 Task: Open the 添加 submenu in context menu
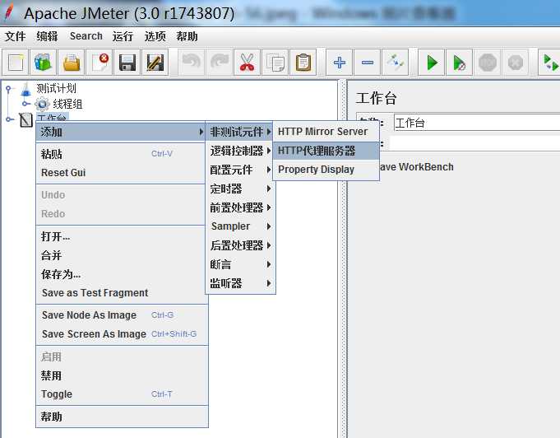click(x=121, y=132)
